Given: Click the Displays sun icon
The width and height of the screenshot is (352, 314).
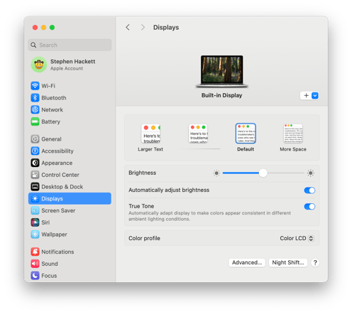Looking at the screenshot, I should (35, 198).
